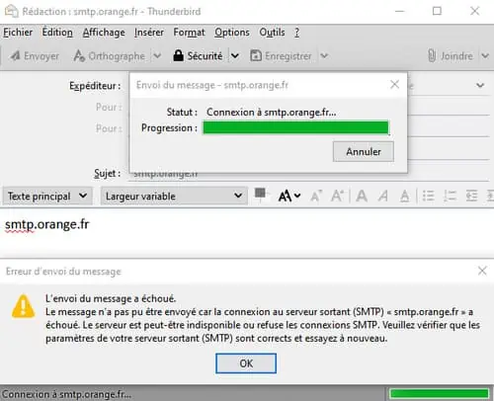494x401 pixels.
Task: Close the Envoi du message dialog
Action: point(394,85)
